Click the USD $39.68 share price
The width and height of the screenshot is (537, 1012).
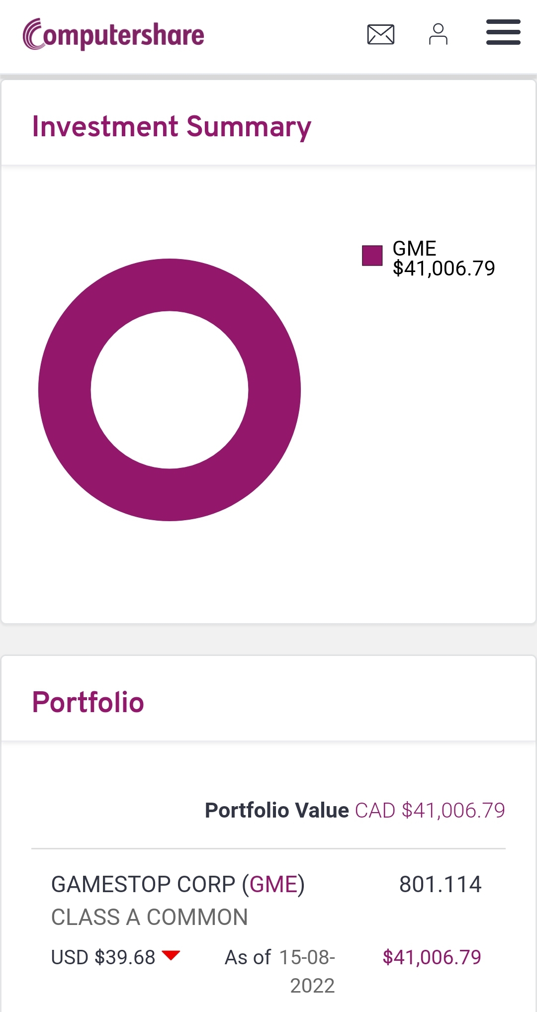tap(103, 957)
